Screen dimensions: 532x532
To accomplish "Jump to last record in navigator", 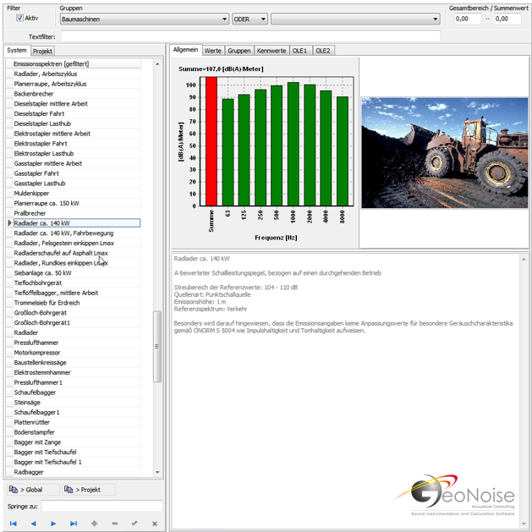I will pos(74,524).
